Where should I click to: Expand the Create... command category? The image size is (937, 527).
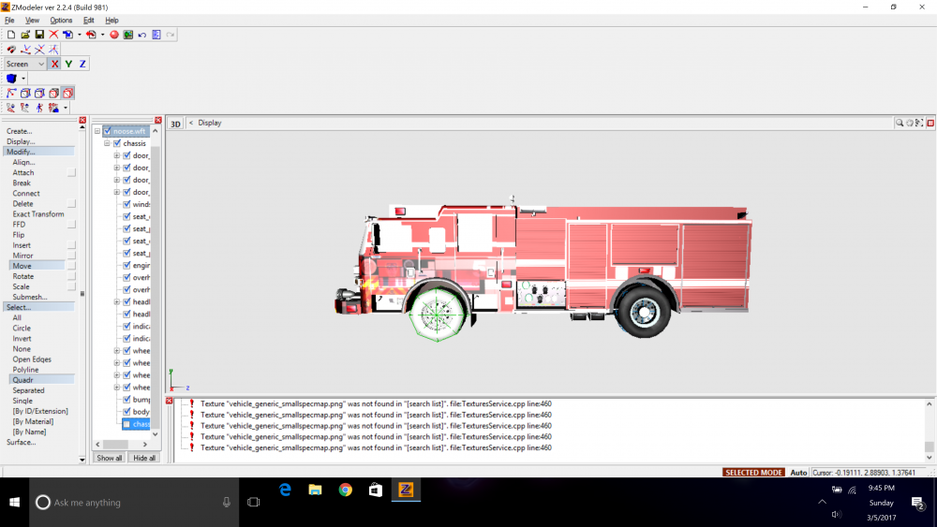pyautogui.click(x=19, y=131)
